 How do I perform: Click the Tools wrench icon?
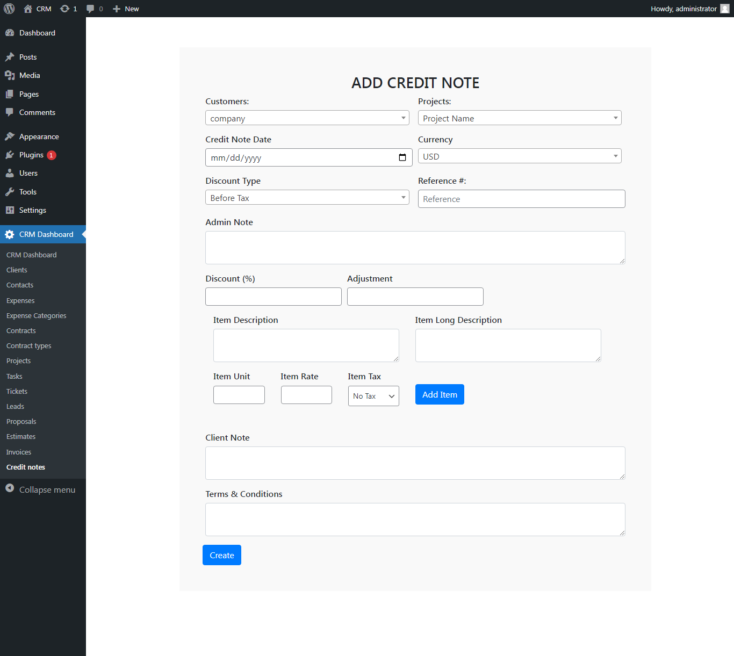point(11,191)
